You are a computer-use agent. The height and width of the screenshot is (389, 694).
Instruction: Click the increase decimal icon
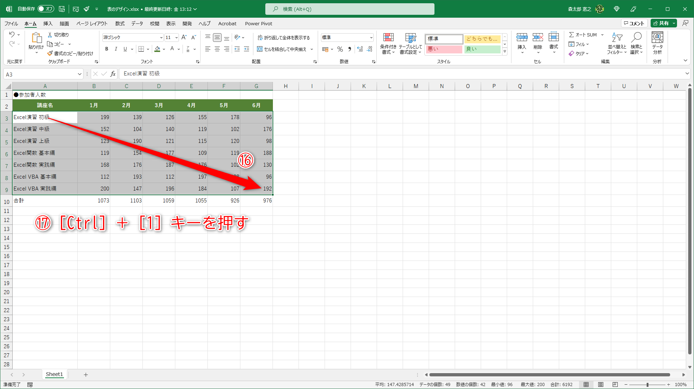click(x=360, y=49)
